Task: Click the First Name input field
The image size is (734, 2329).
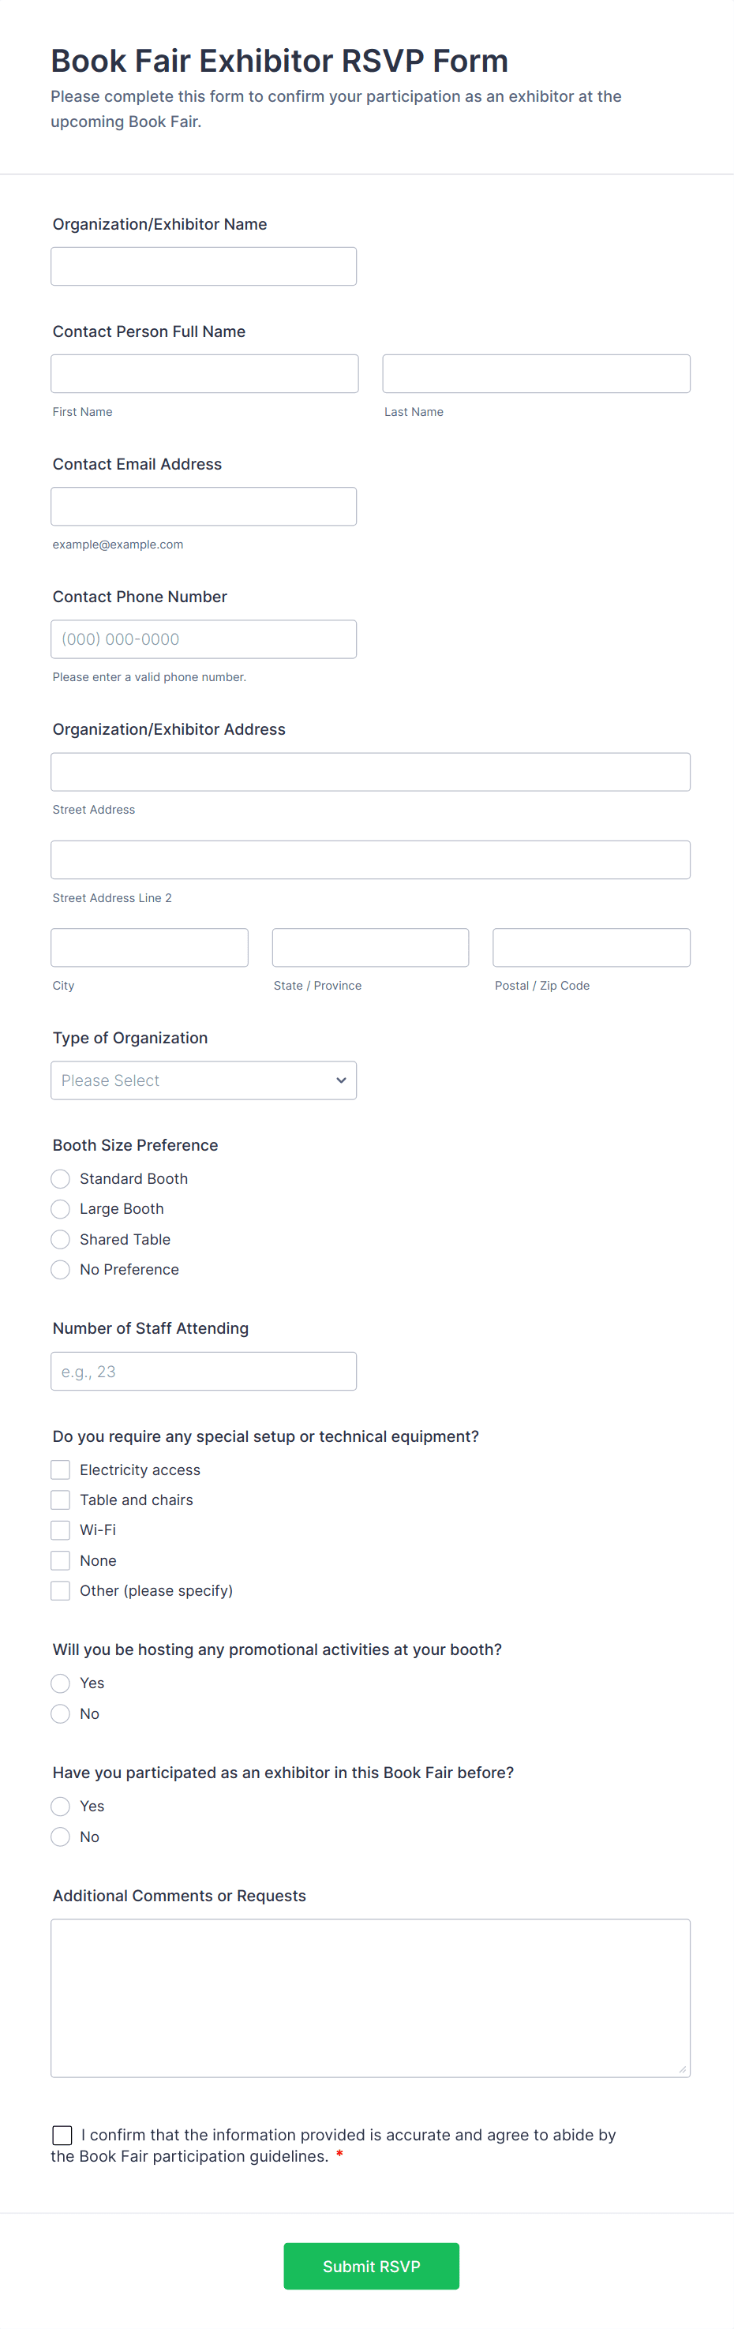Action: click(x=204, y=373)
